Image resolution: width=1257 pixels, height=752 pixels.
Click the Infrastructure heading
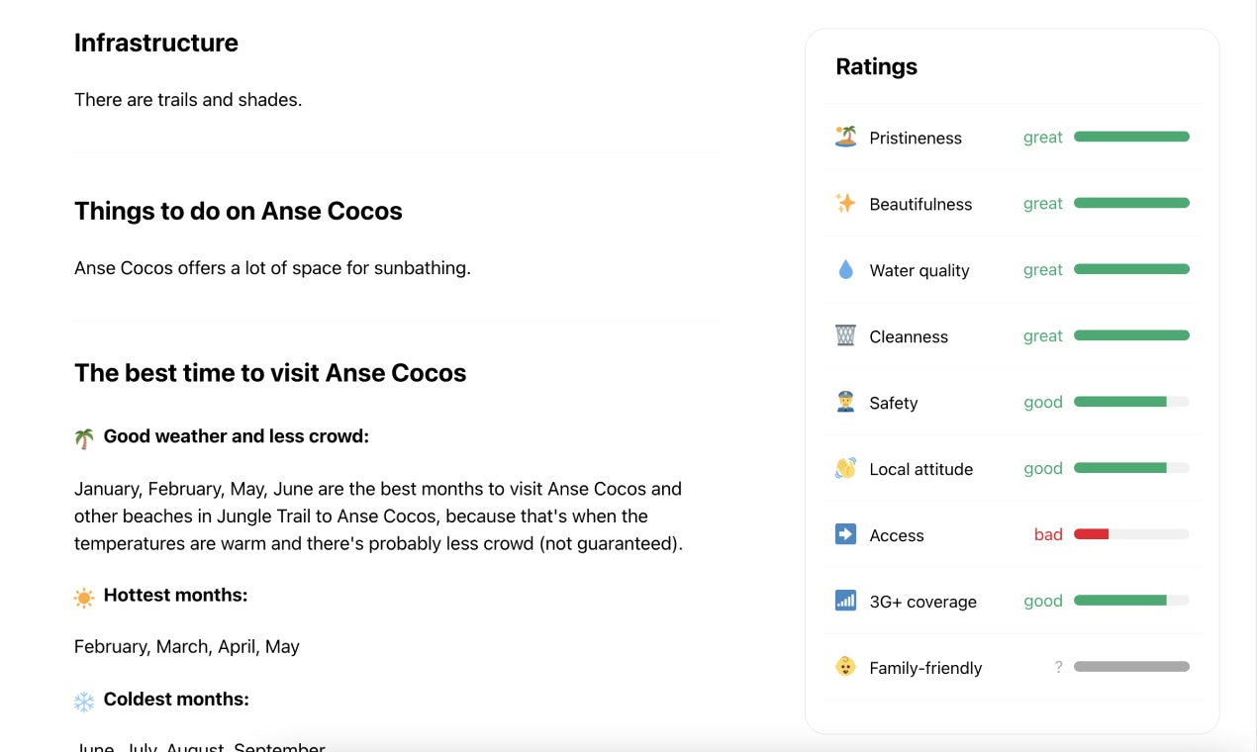pos(156,43)
